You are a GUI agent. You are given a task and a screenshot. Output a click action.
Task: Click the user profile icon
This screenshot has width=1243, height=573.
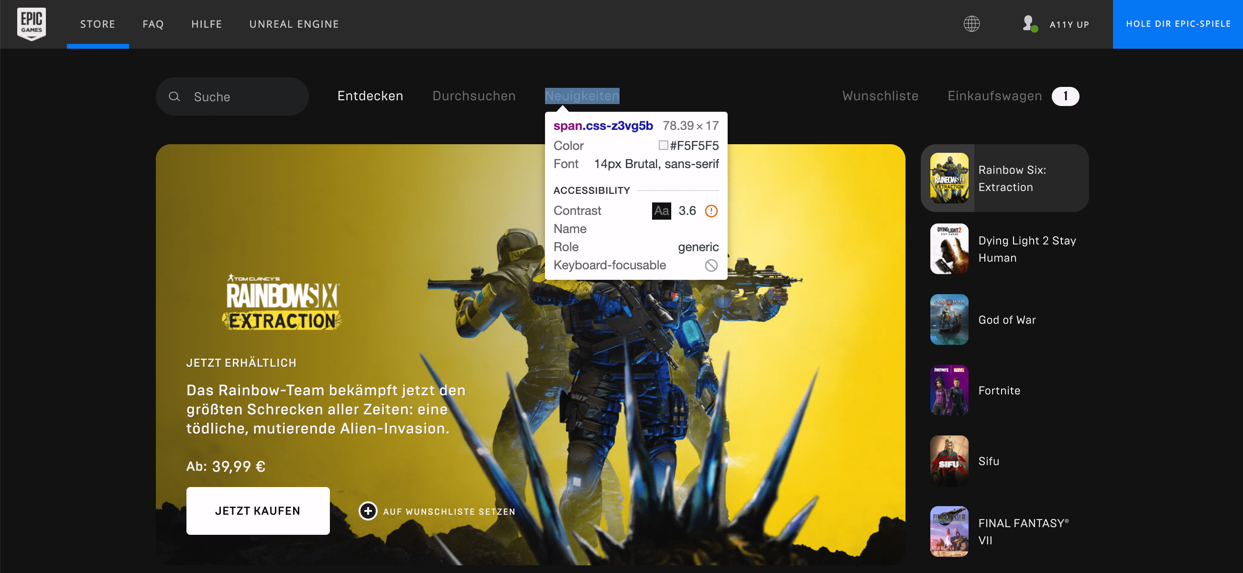(x=1030, y=24)
